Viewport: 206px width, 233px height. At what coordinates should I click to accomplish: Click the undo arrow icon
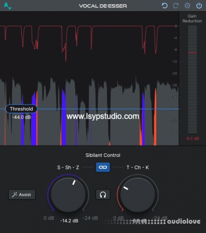click(x=164, y=6)
